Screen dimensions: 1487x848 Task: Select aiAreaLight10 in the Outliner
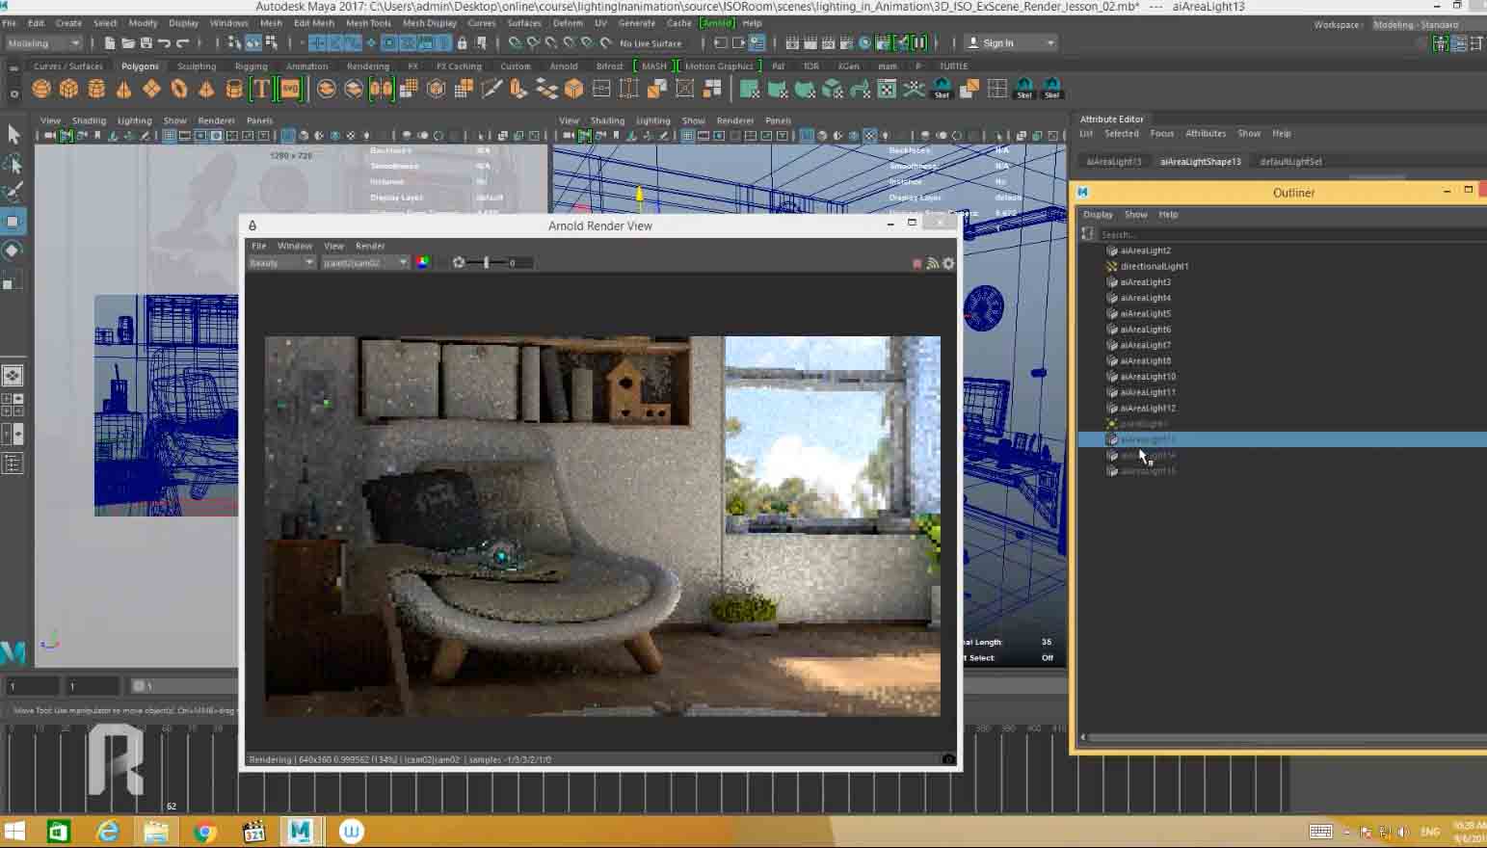(x=1148, y=377)
